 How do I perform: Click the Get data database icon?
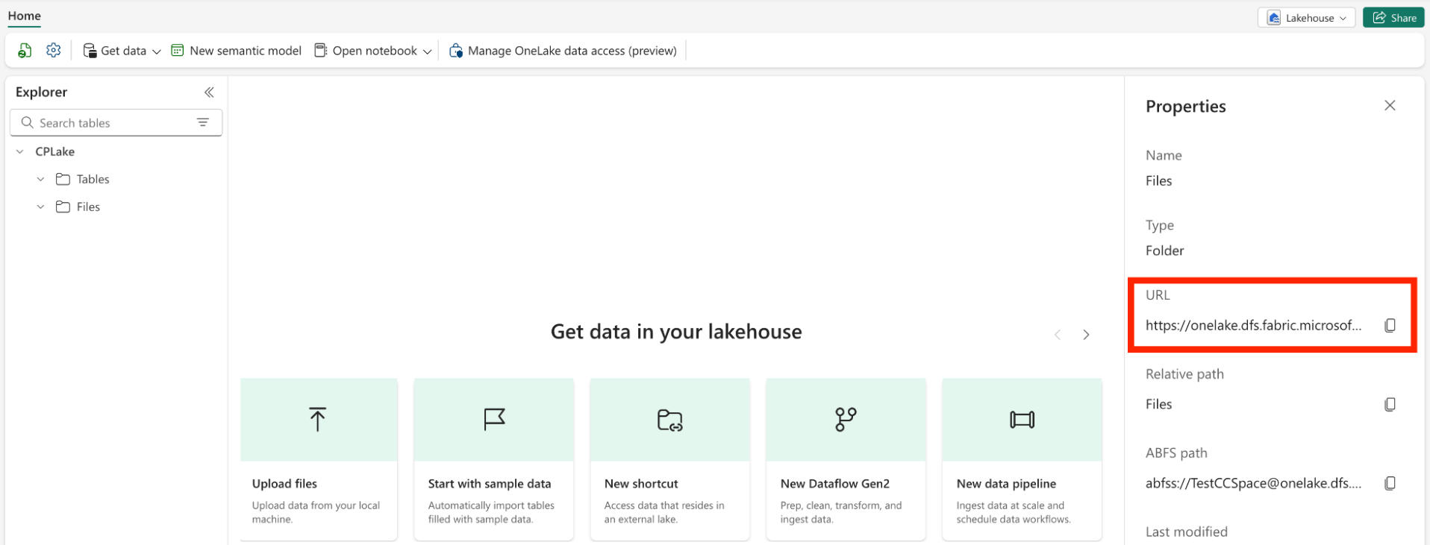point(90,51)
